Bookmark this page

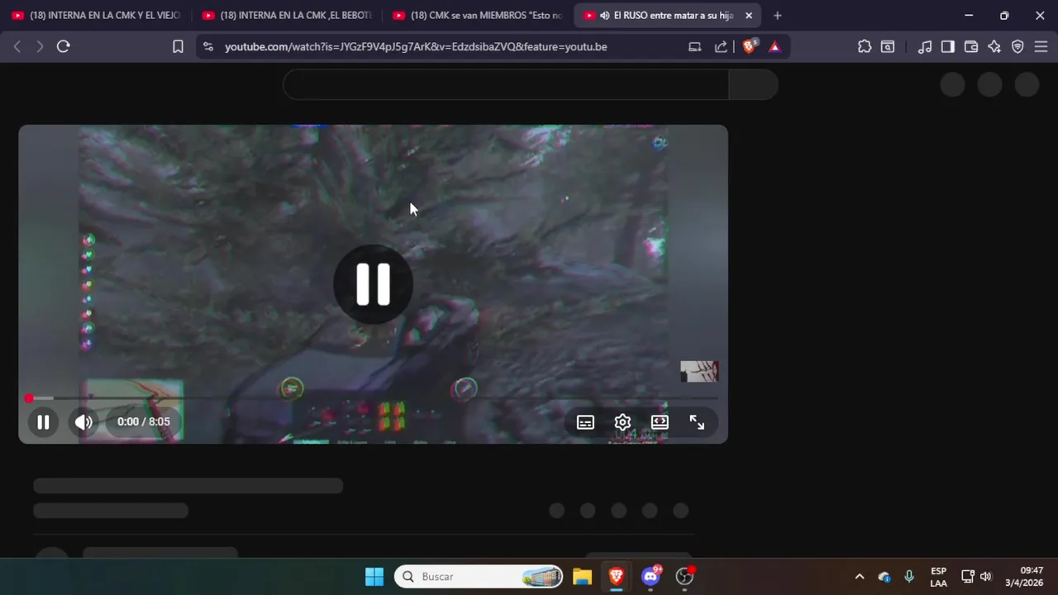point(178,46)
